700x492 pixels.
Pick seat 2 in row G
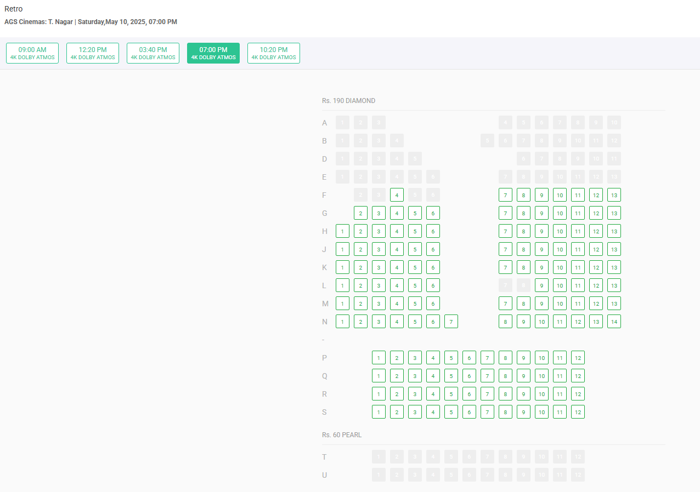[x=360, y=213]
